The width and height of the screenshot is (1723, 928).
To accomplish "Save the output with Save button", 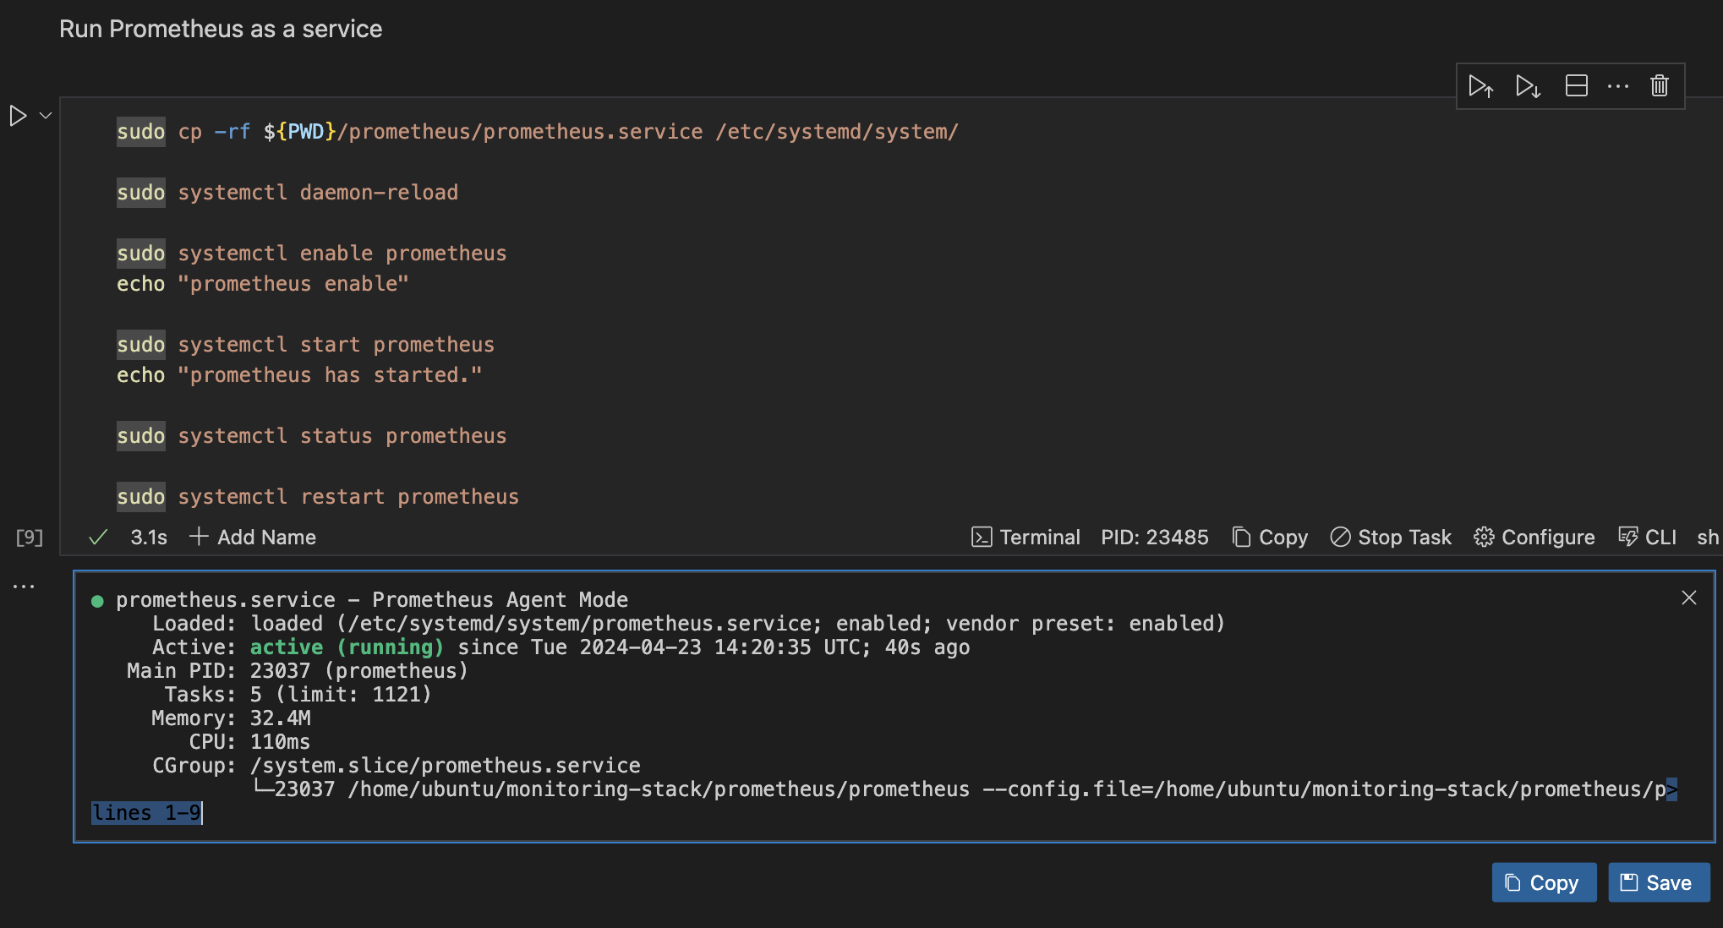I will pos(1659,882).
